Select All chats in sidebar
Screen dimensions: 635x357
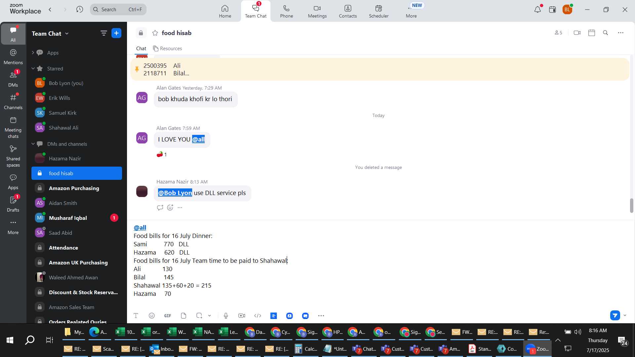[13, 34]
